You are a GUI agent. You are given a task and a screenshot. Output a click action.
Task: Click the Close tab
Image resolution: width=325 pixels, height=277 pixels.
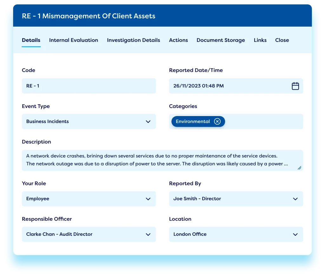pos(282,40)
